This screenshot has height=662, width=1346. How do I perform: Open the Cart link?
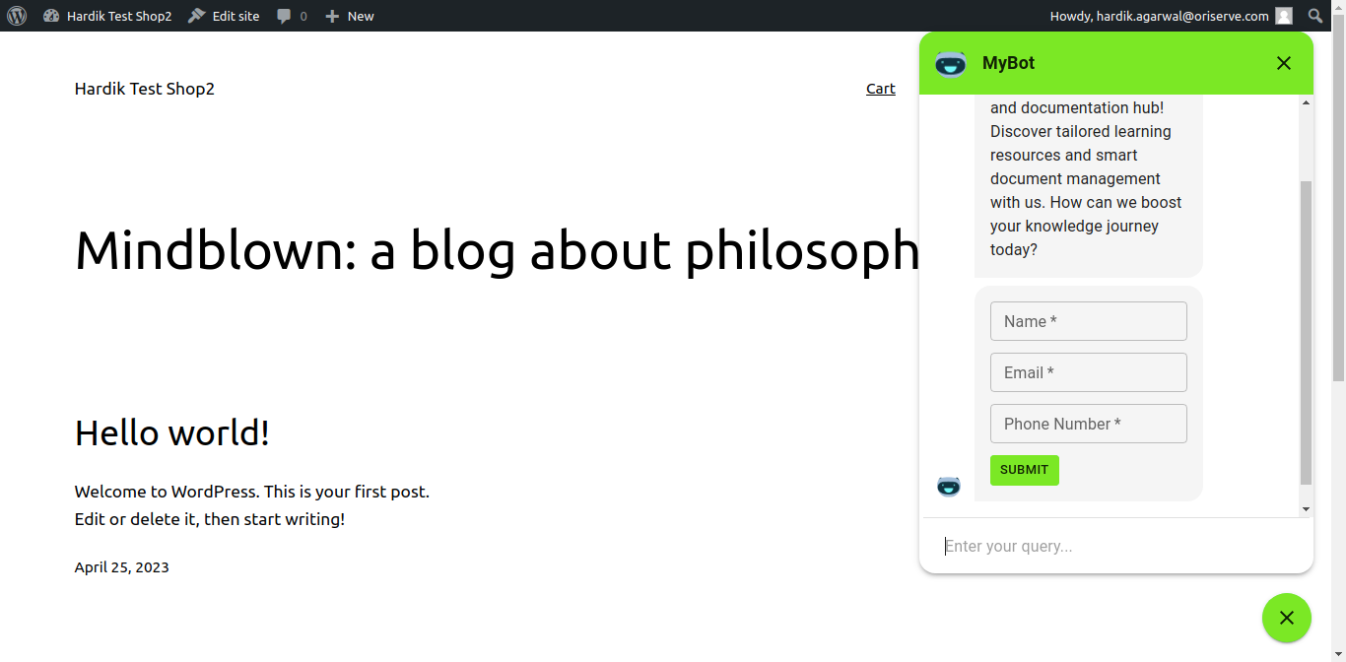pos(880,89)
